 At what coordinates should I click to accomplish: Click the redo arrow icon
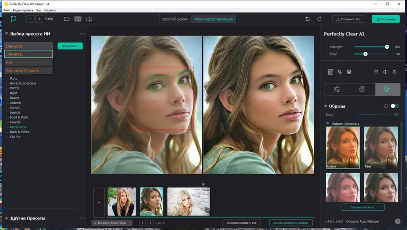click(x=319, y=19)
